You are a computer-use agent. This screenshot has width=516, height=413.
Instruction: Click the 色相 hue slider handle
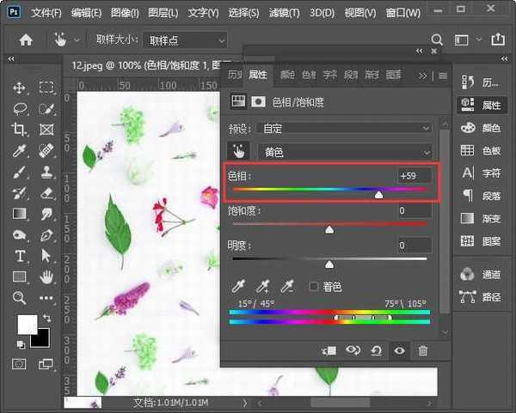(x=378, y=195)
